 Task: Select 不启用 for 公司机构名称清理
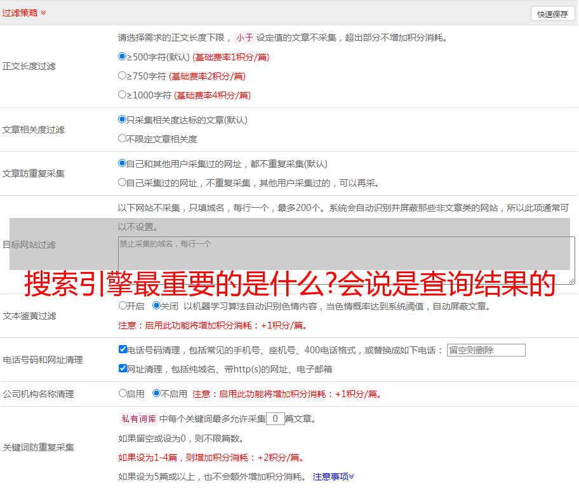tap(157, 393)
